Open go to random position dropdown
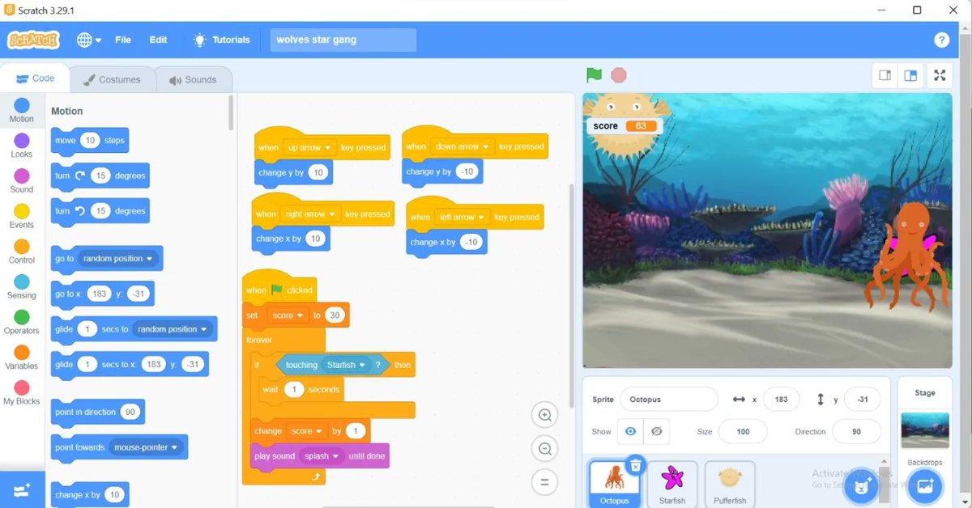 [x=118, y=259]
